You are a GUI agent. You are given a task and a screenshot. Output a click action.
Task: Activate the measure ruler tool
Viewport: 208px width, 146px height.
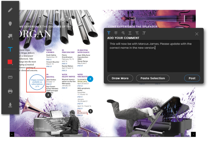(x=10, y=77)
